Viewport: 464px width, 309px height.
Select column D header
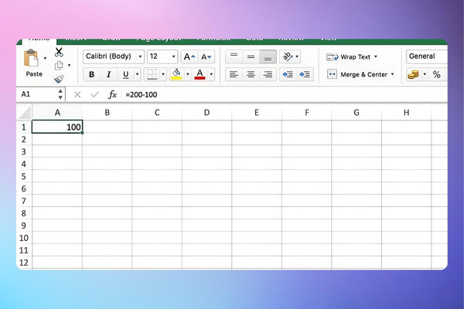point(206,113)
